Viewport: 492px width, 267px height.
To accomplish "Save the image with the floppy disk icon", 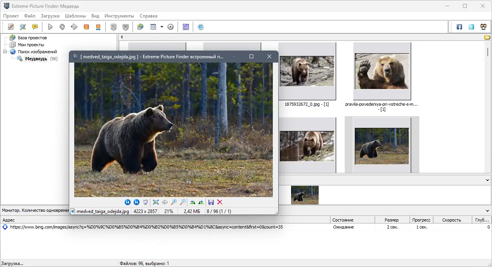I will [x=211, y=202].
